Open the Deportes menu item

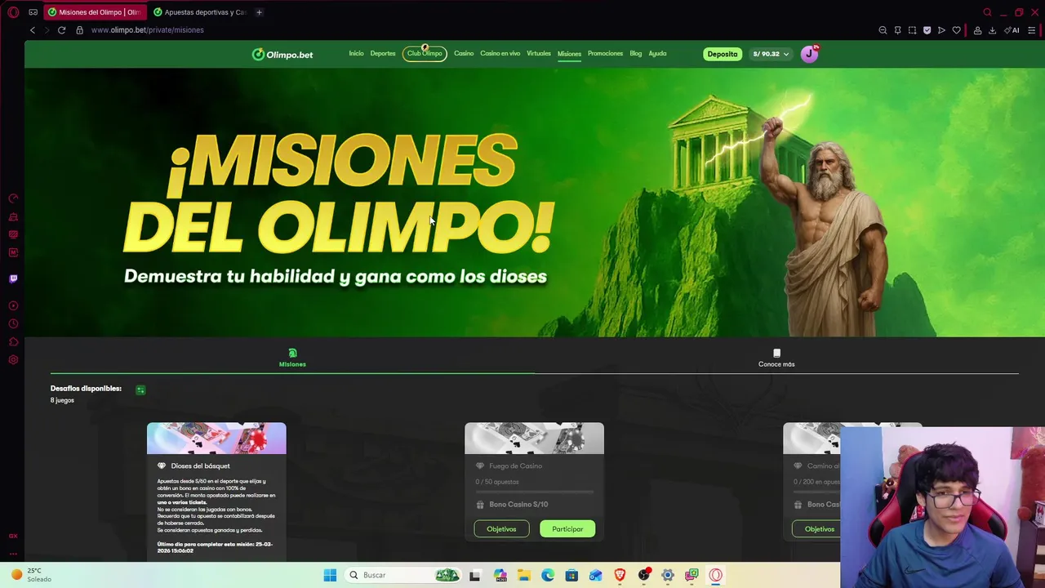(383, 54)
